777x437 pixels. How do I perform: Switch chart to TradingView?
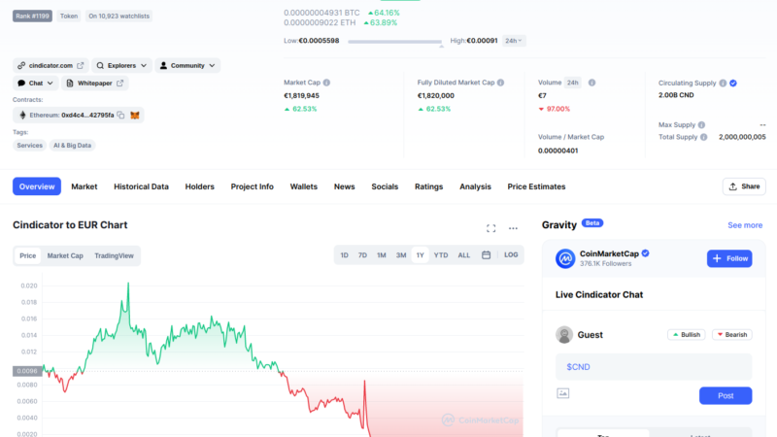(x=114, y=255)
